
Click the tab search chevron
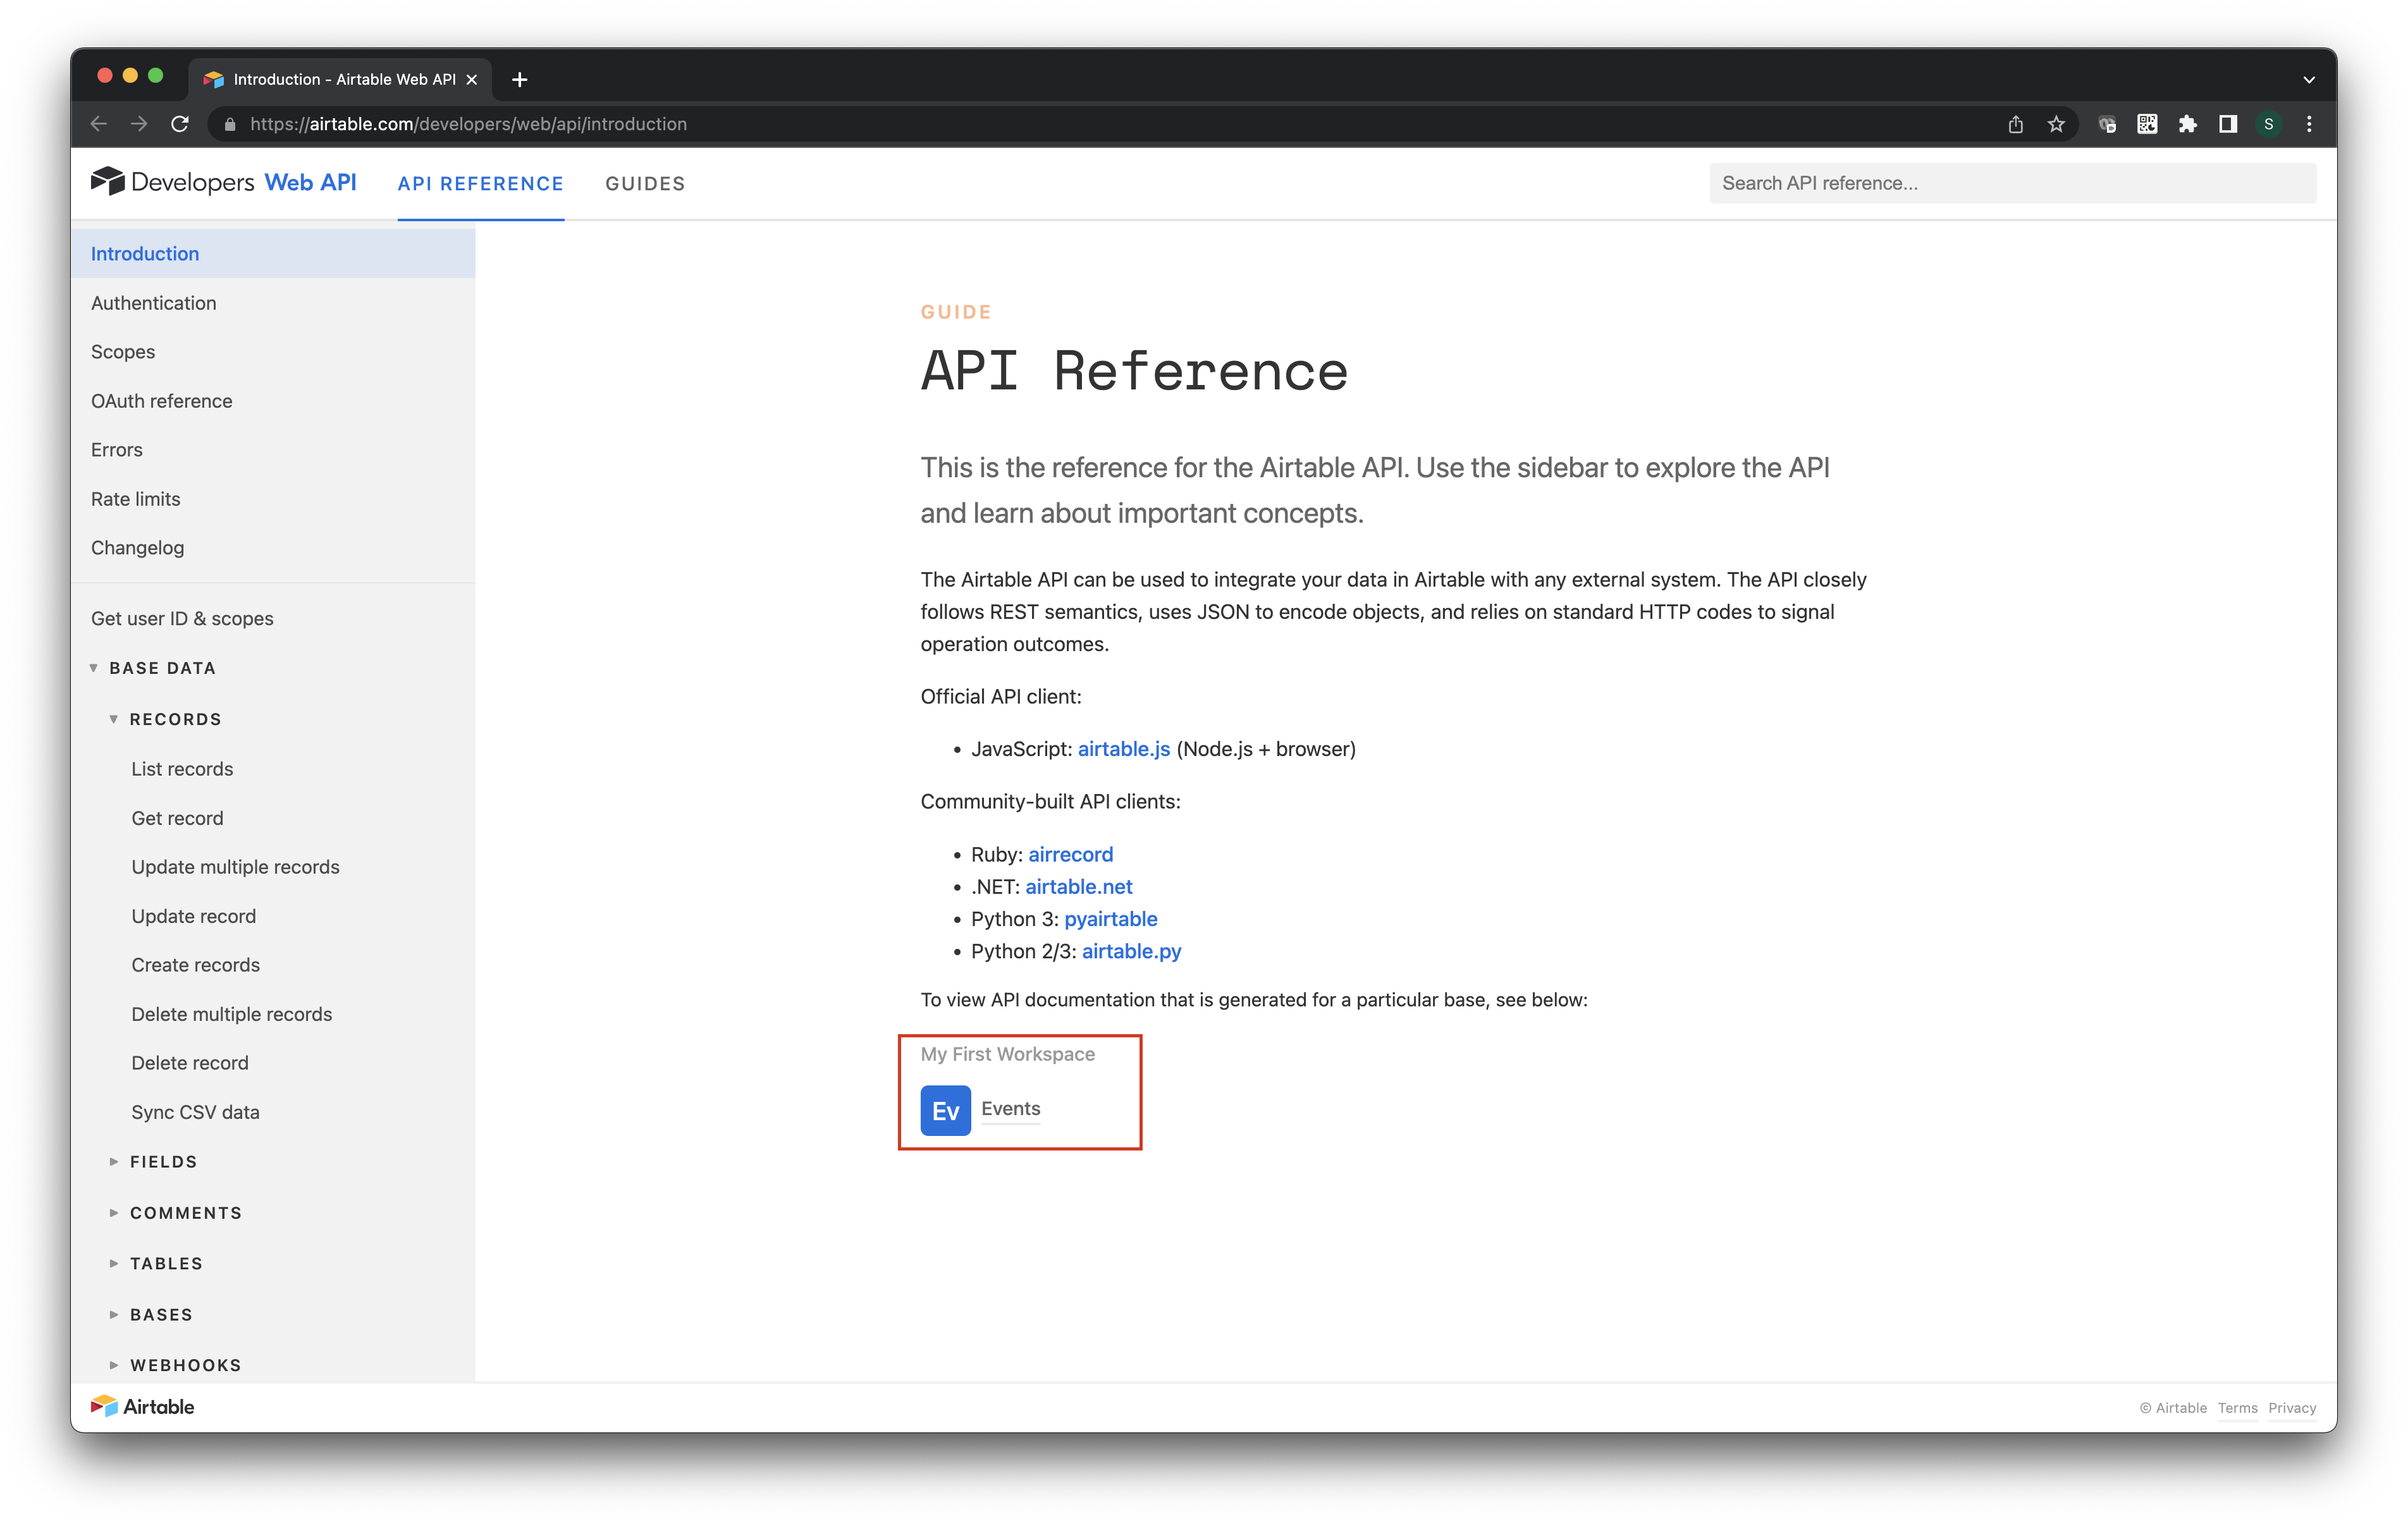pyautogui.click(x=2309, y=79)
